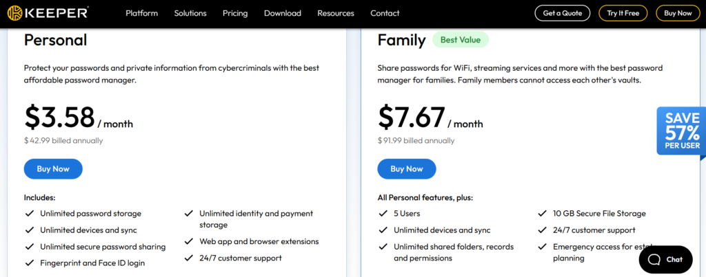This screenshot has height=277, width=706.
Task: Click "Fingerprint and Face ID login" text
Action: [x=92, y=263]
